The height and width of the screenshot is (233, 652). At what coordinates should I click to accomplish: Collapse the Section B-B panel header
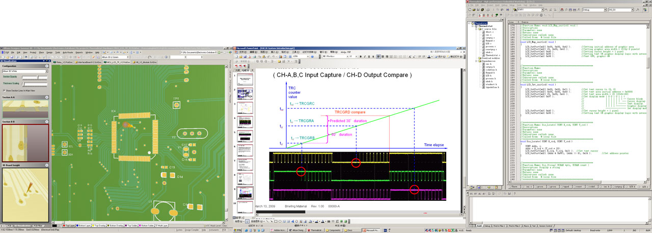(46, 122)
